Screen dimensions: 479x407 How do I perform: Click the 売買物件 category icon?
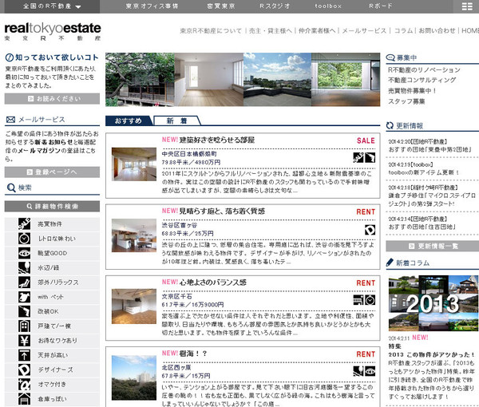[x=23, y=223]
